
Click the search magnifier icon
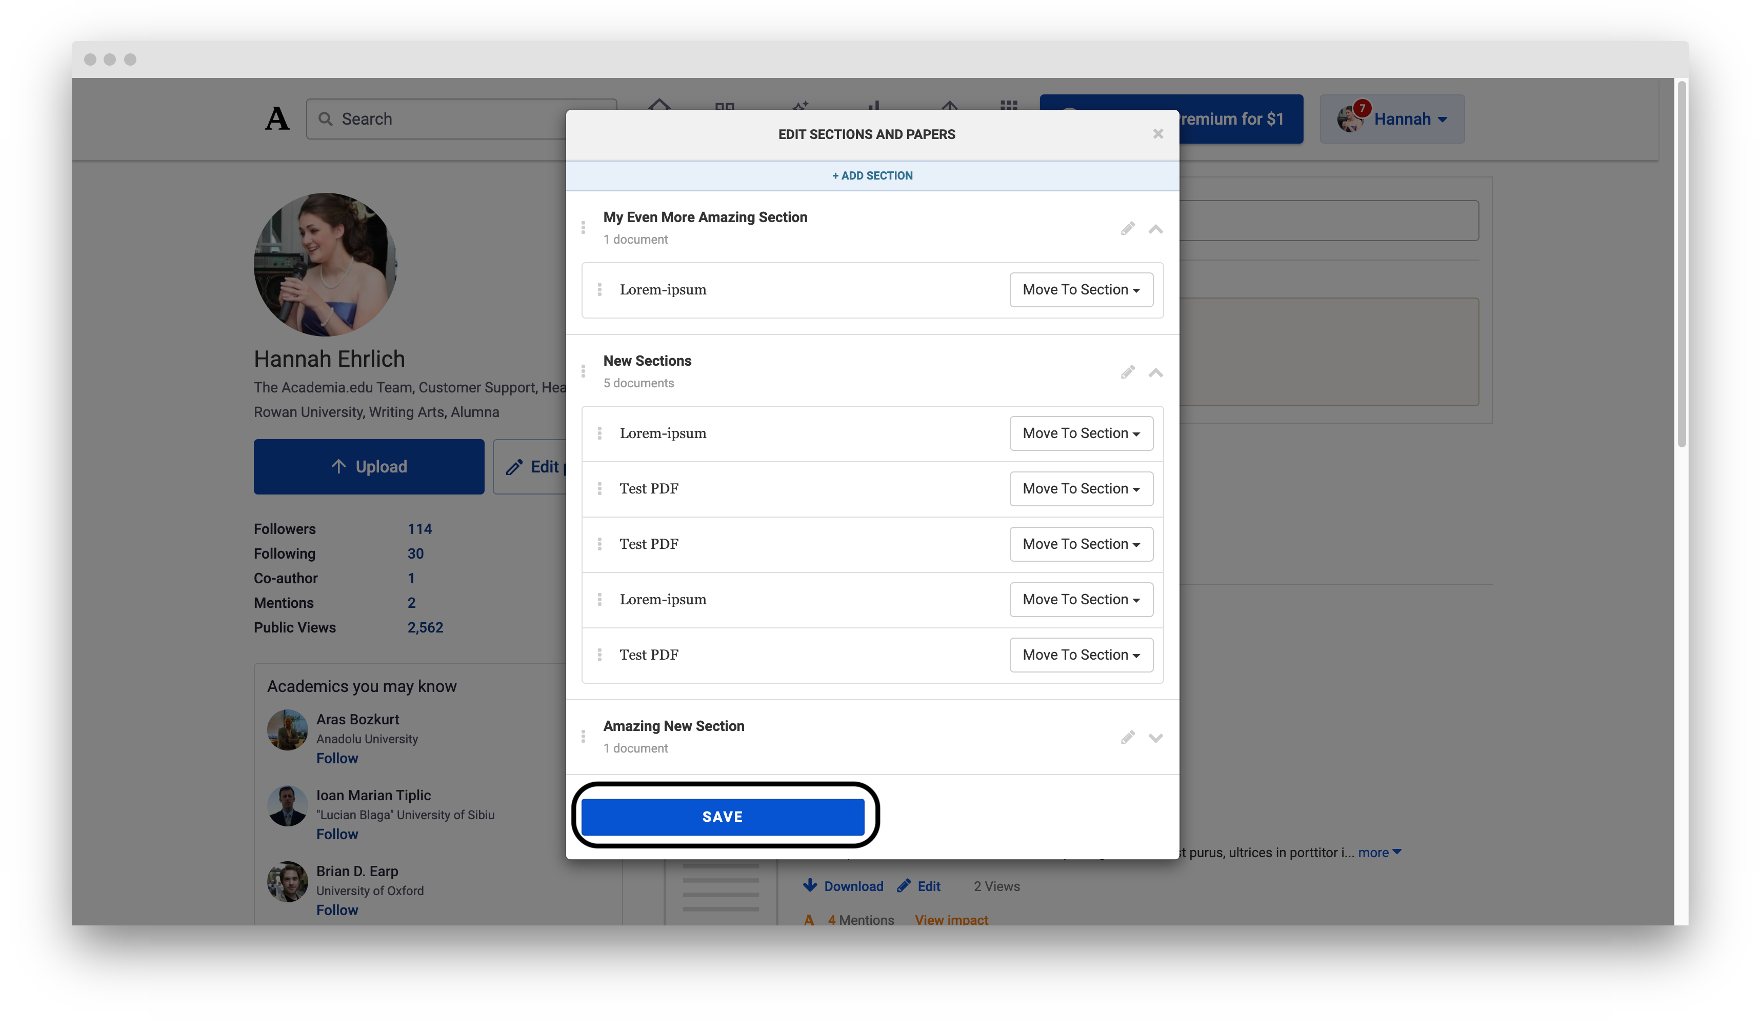pos(325,119)
